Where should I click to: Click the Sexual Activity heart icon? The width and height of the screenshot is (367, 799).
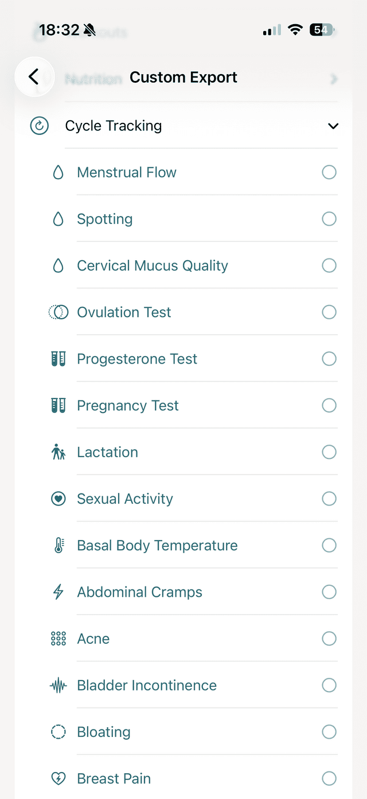coord(58,499)
